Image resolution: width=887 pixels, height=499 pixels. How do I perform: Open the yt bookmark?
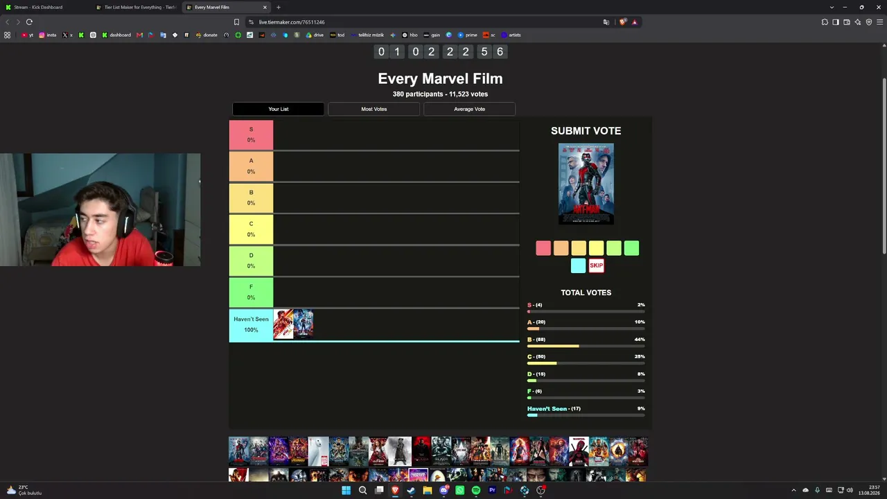coord(27,35)
